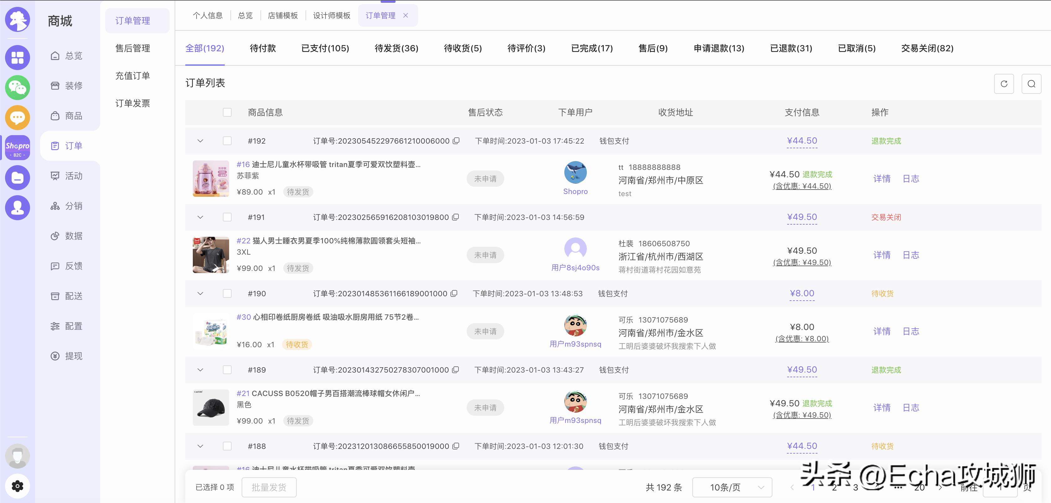This screenshot has width=1051, height=503.
Task: Copy order number of order #192
Action: pos(456,141)
